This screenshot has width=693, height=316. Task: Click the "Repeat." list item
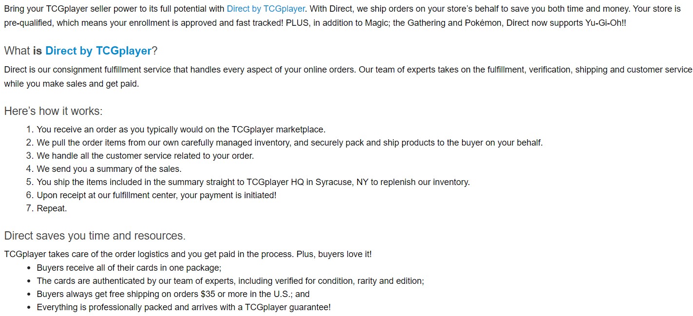click(x=52, y=208)
